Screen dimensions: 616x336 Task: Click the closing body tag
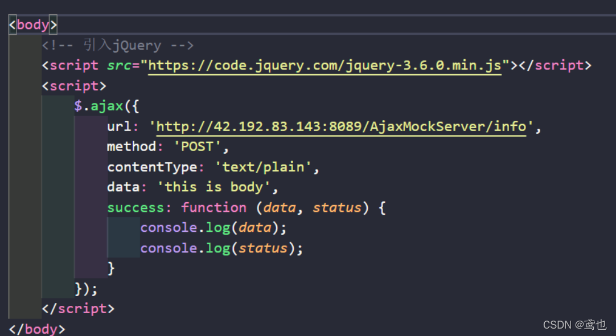(x=37, y=329)
